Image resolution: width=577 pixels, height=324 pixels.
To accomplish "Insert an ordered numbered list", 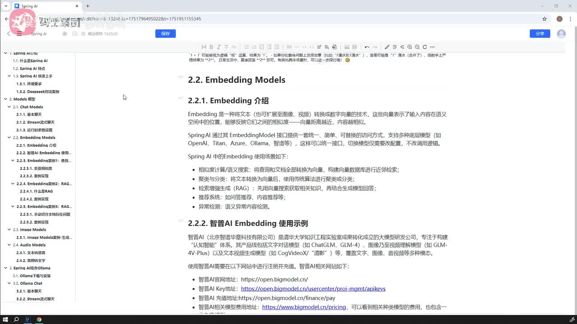I will pyautogui.click(x=254, y=47).
